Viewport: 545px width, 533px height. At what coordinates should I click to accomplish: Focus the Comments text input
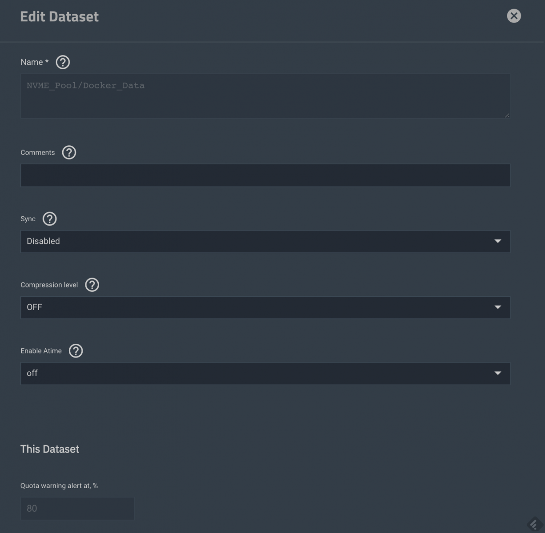[265, 175]
